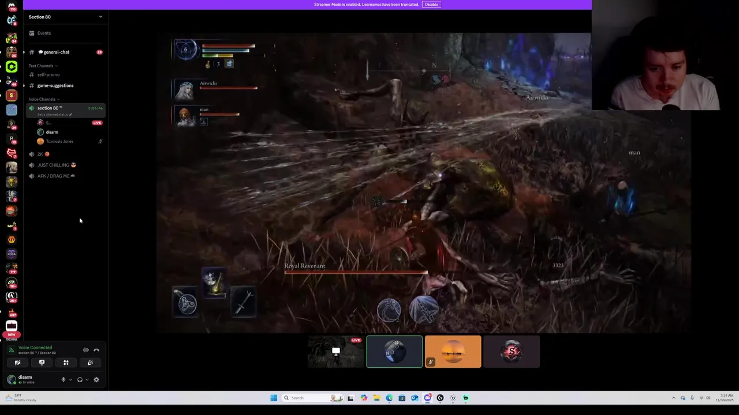Image resolution: width=739 pixels, height=415 pixels.
Task: Open headphone output device options arrow
Action: [87, 380]
